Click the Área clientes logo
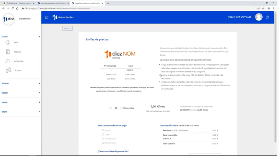 tap(63, 17)
